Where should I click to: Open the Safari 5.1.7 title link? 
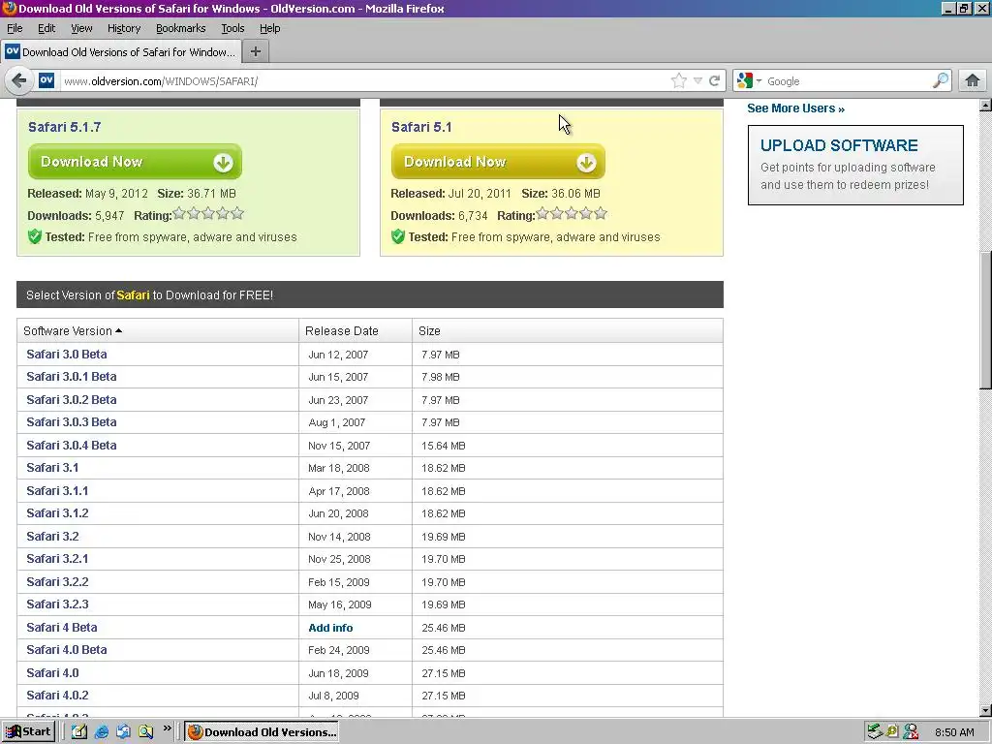pos(65,127)
